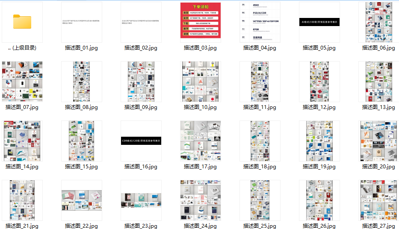Select the 描述图_22.jpg brochure thumbnail
399x229 pixels.
(82, 200)
